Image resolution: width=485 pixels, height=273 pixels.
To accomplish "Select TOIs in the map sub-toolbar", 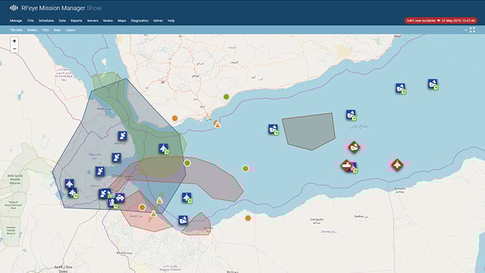I will [x=46, y=30].
